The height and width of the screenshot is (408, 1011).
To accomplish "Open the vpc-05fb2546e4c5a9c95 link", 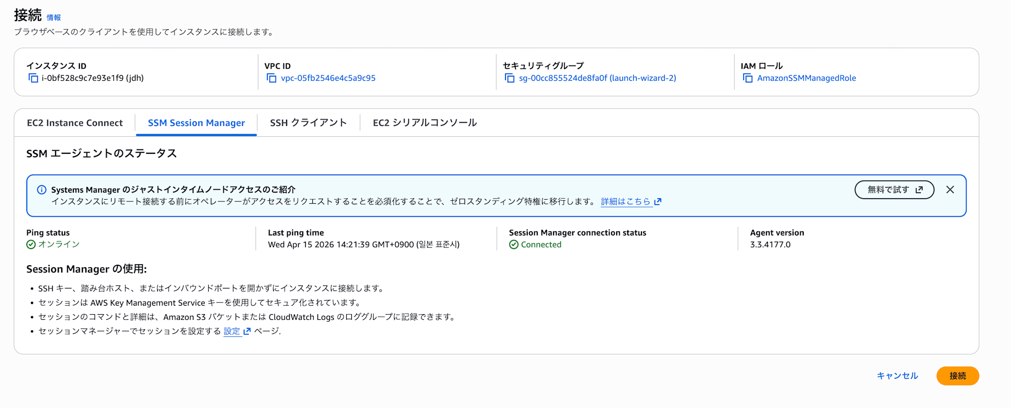I will click(328, 78).
